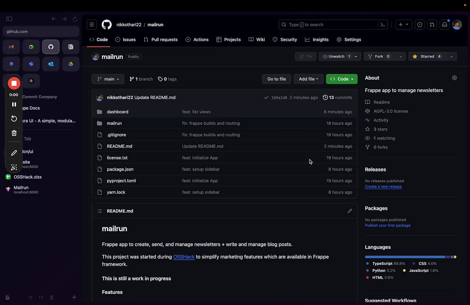This screenshot has width=470, height=305.
Task: Follow the OSSHack link in README
Action: coord(184,257)
